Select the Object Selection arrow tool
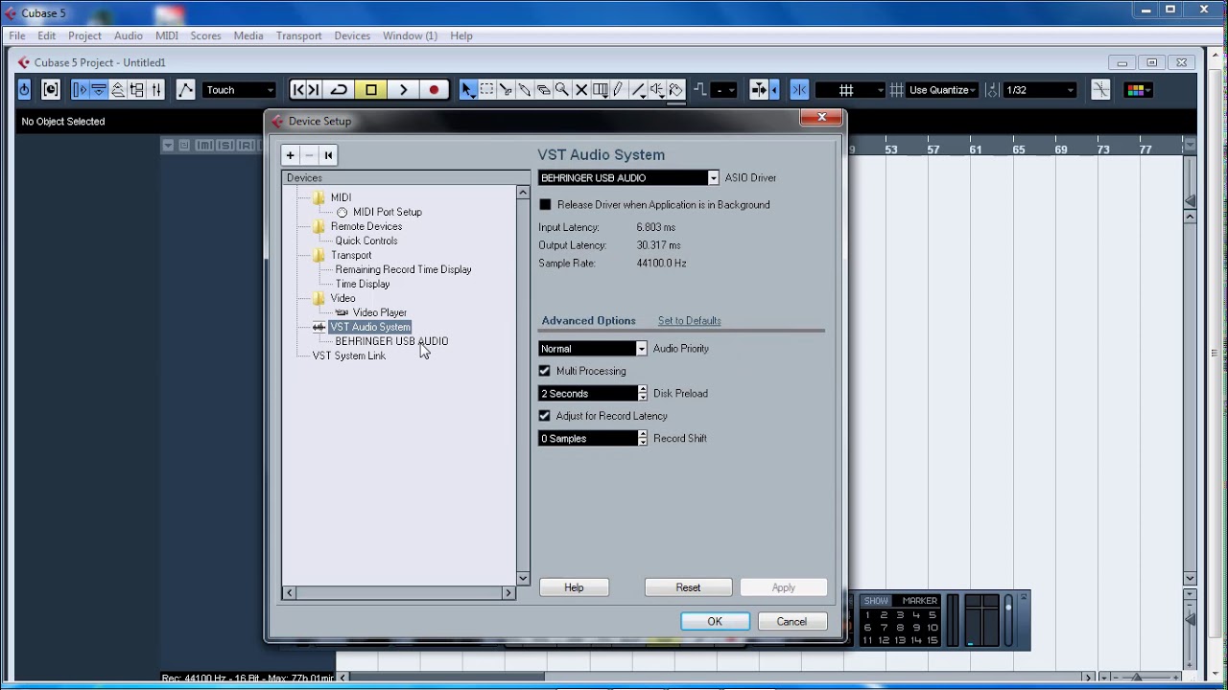Viewport: 1228px width, 690px height. (x=468, y=90)
